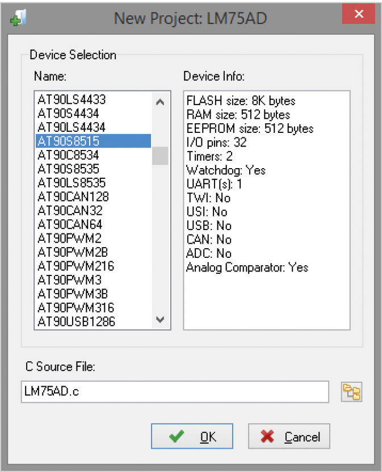
Task: Confirm with the OK button
Action: click(x=192, y=436)
